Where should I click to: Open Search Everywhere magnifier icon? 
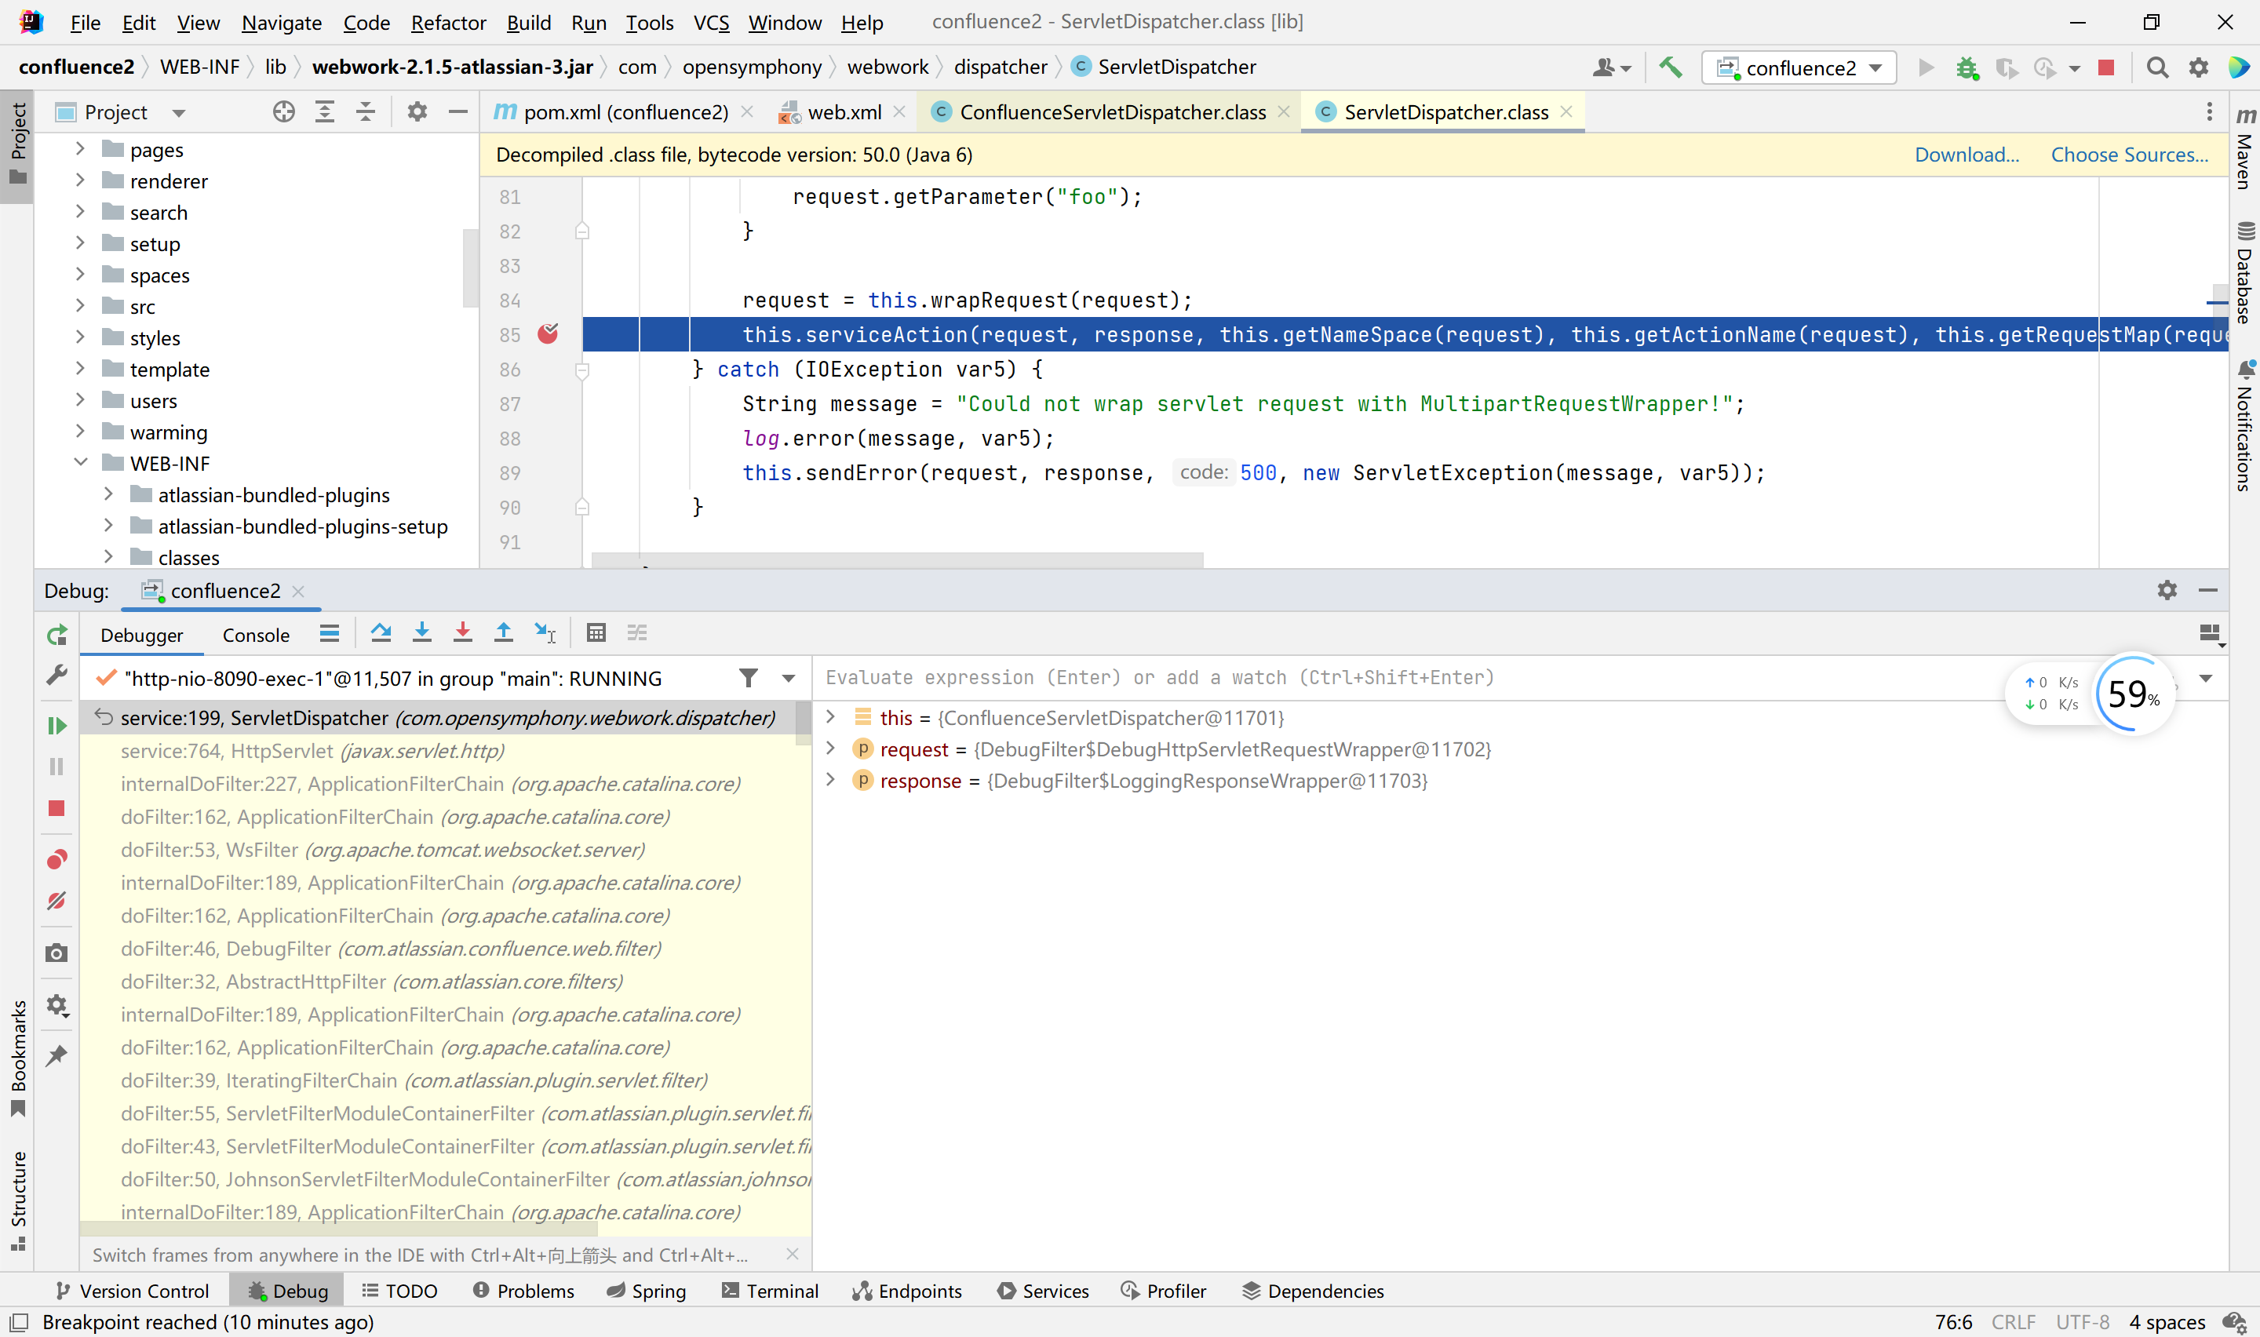click(2157, 67)
